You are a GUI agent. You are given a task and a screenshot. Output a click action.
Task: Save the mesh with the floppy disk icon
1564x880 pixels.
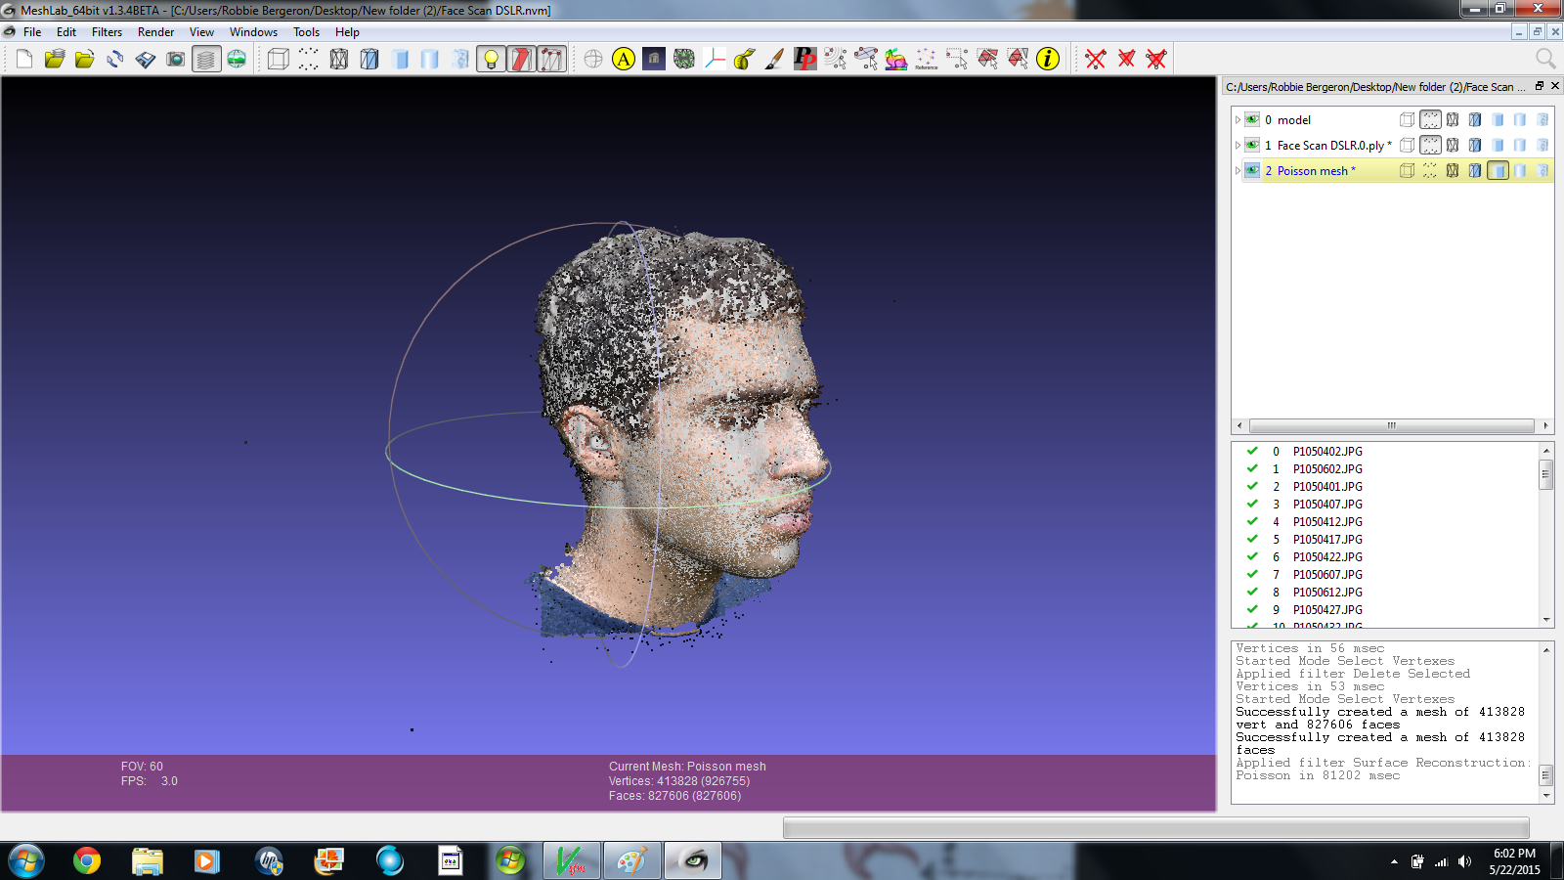coord(146,60)
